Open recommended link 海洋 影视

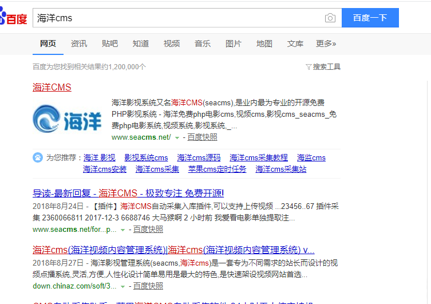pyautogui.click(x=99, y=157)
